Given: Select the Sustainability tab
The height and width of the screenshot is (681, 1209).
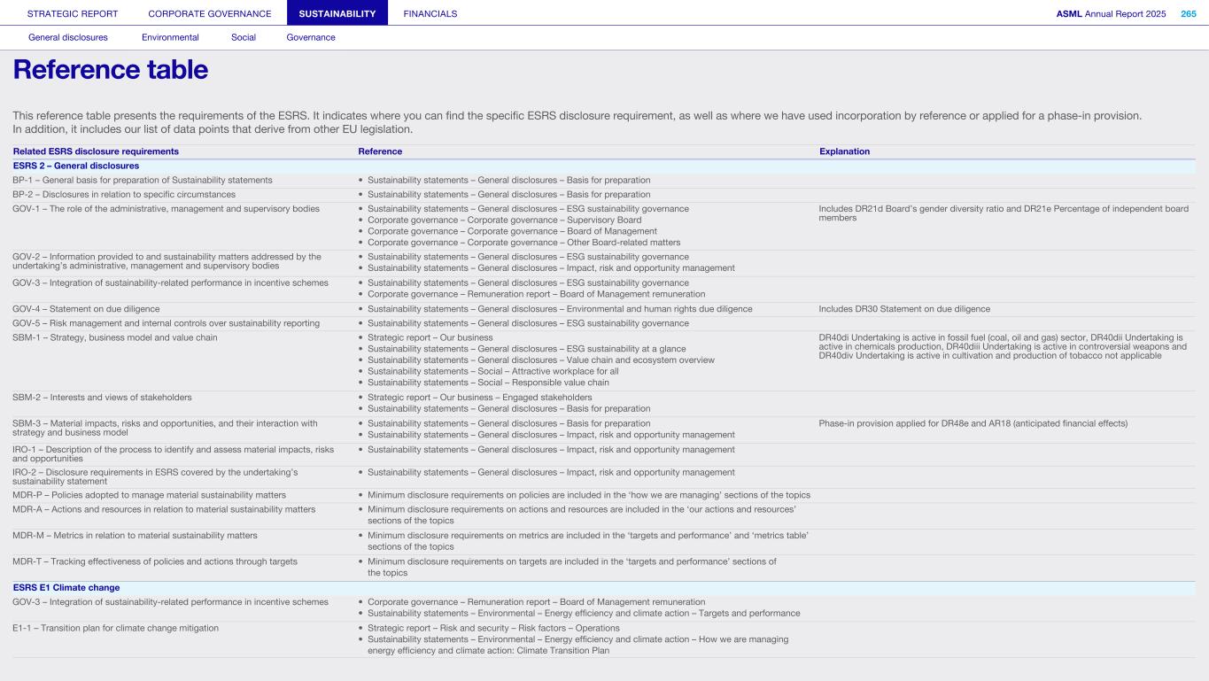Looking at the screenshot, I should [337, 13].
